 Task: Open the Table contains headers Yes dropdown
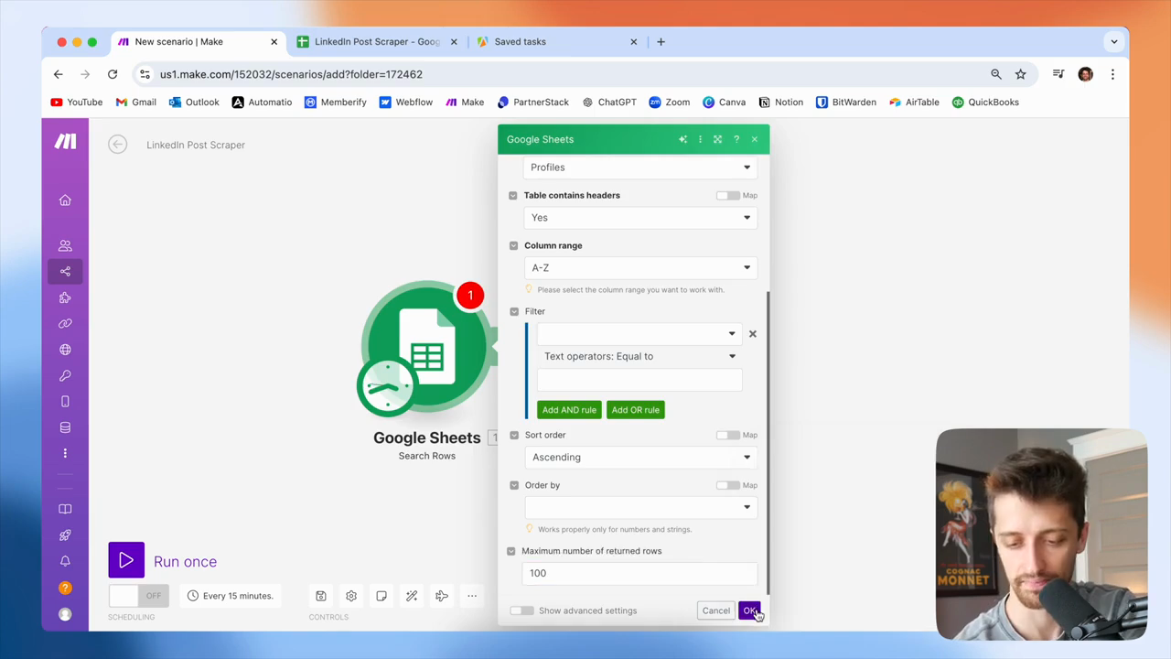(640, 218)
